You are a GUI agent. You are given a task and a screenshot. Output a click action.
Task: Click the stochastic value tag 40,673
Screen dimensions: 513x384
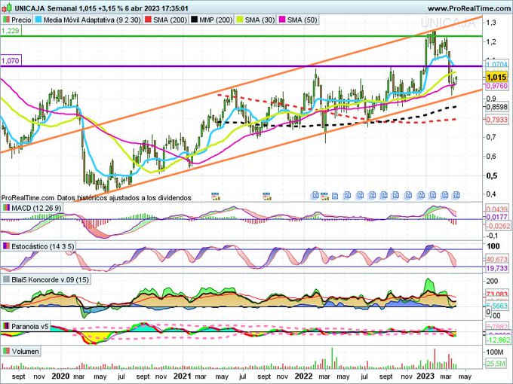point(496,260)
